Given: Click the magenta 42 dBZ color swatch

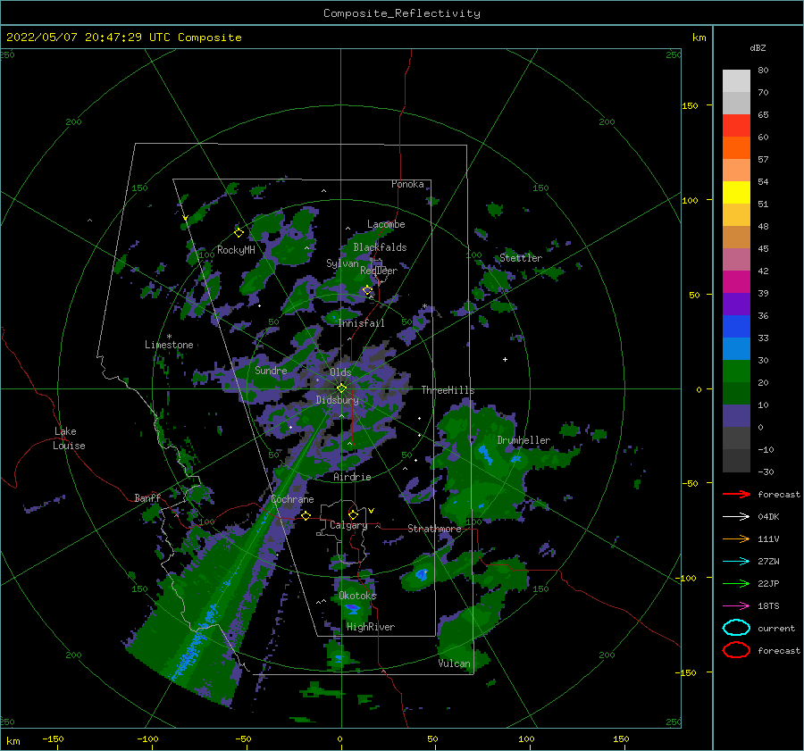Looking at the screenshot, I should coord(736,281).
